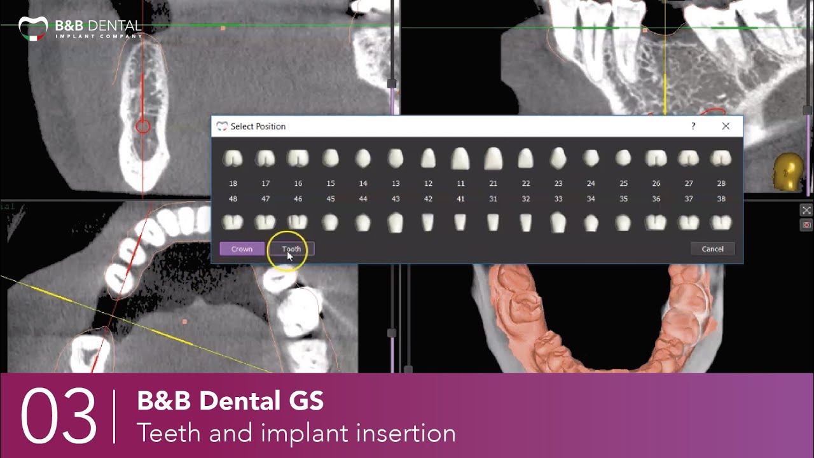This screenshot has height=458, width=814.
Task: Close the Select Position dialog
Action: click(x=726, y=126)
